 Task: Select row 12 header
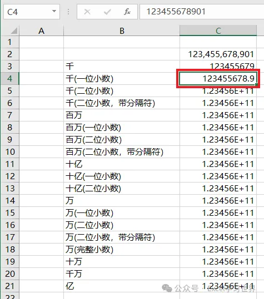10,176
